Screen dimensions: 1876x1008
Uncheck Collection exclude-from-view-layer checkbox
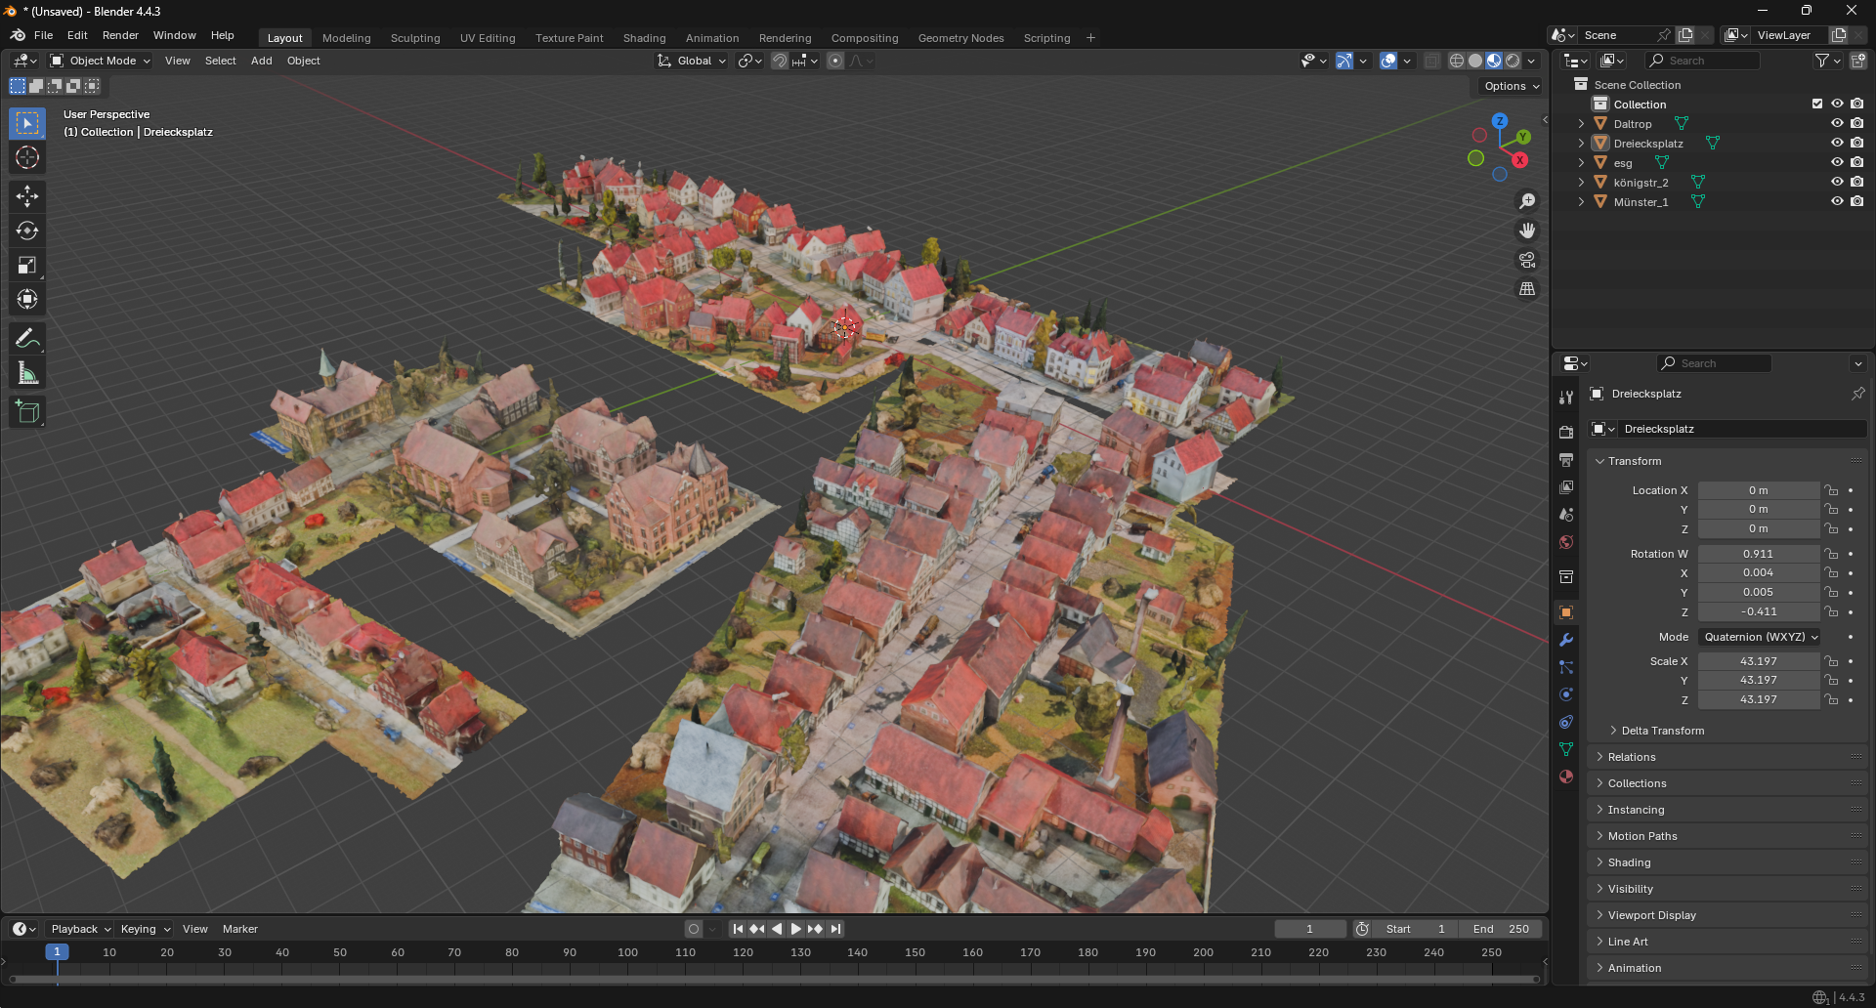tap(1817, 104)
